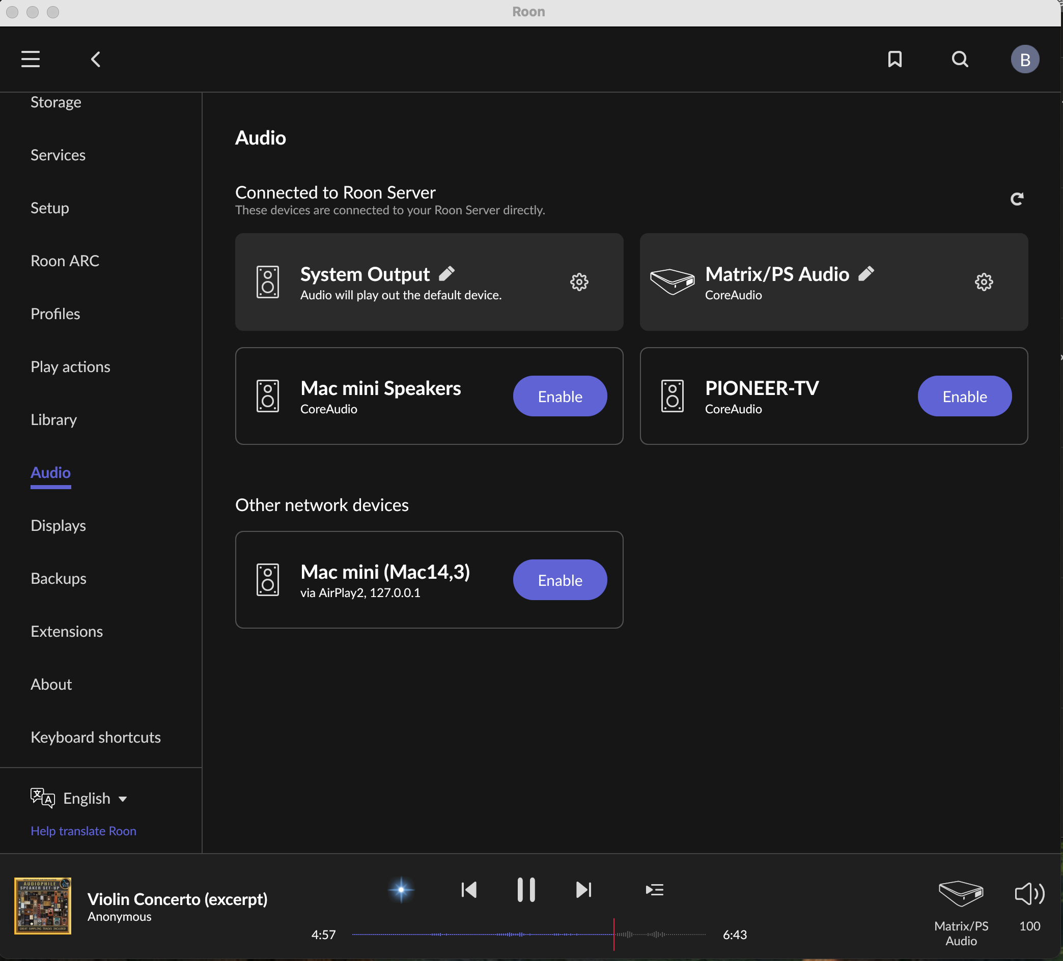The width and height of the screenshot is (1063, 961).
Task: Click the Anonymous artist name
Action: point(119,917)
